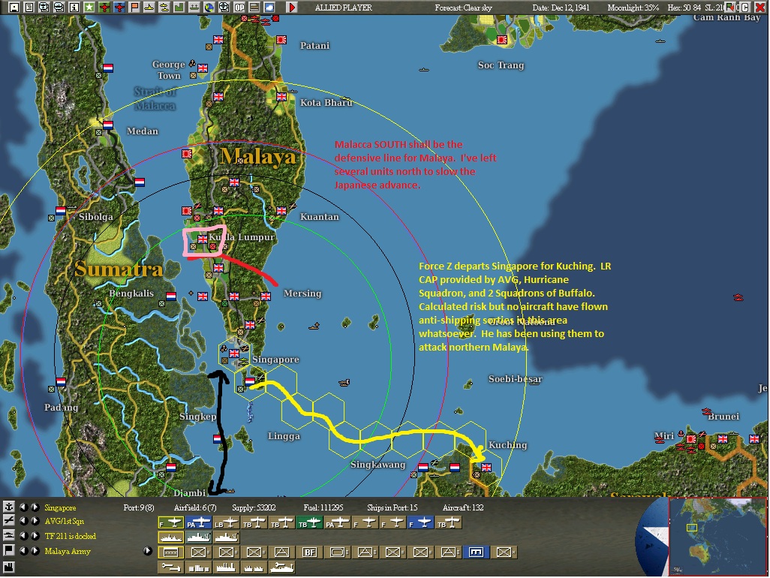
Task: Click the C button at top right
Action: pyautogui.click(x=745, y=8)
